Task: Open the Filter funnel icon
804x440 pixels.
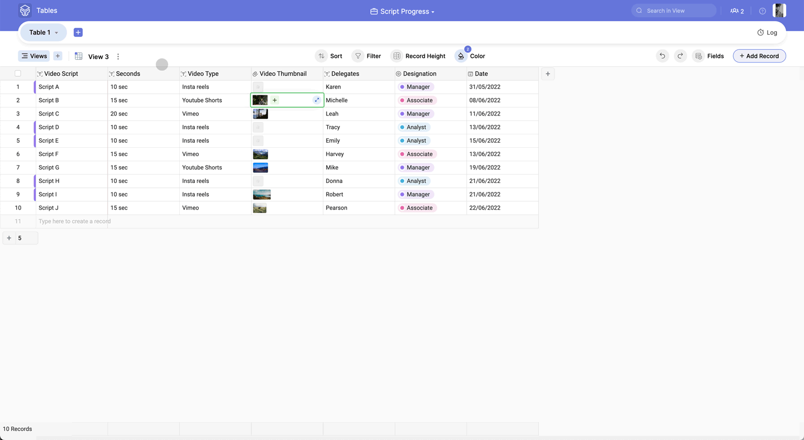Action: tap(358, 56)
